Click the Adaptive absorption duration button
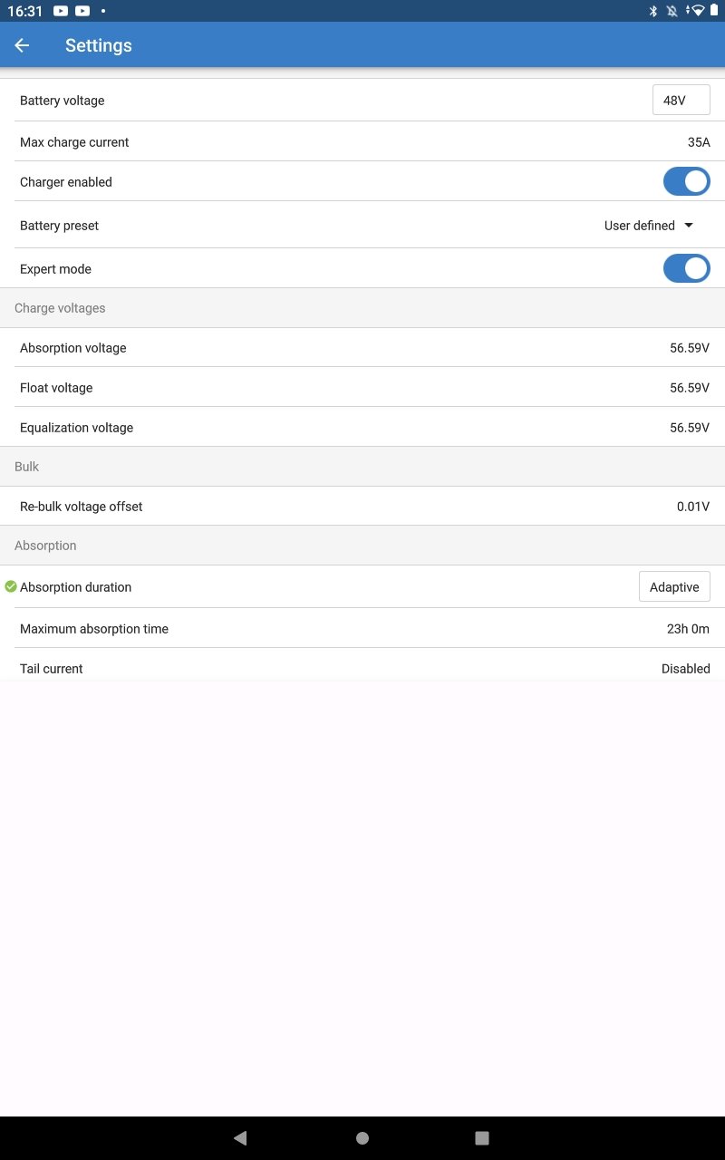 click(674, 587)
